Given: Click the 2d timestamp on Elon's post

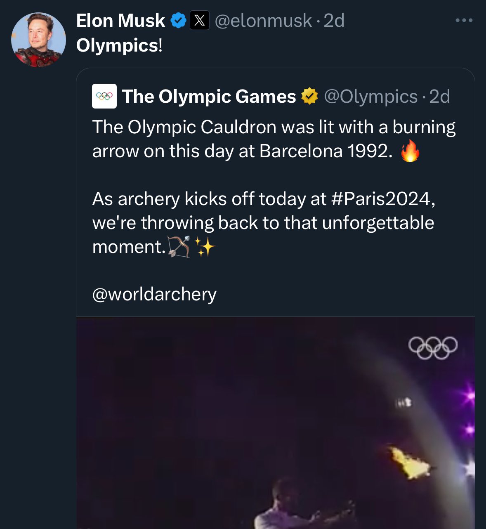Looking at the screenshot, I should [334, 21].
